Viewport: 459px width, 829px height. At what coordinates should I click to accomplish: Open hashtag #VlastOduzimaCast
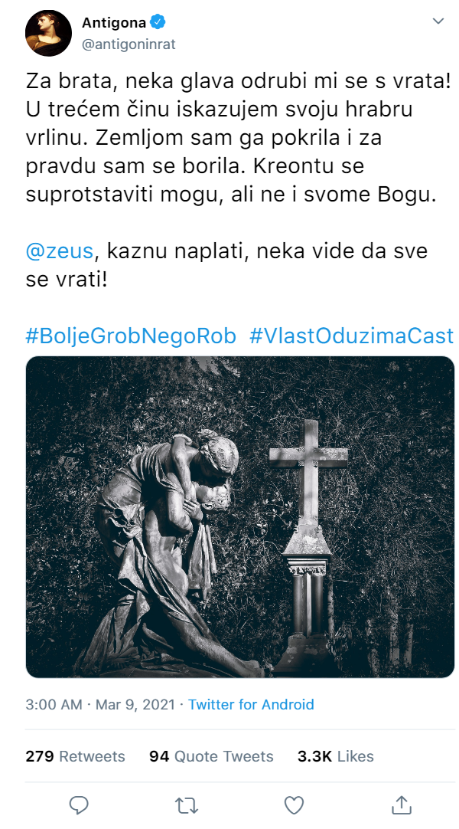351,336
